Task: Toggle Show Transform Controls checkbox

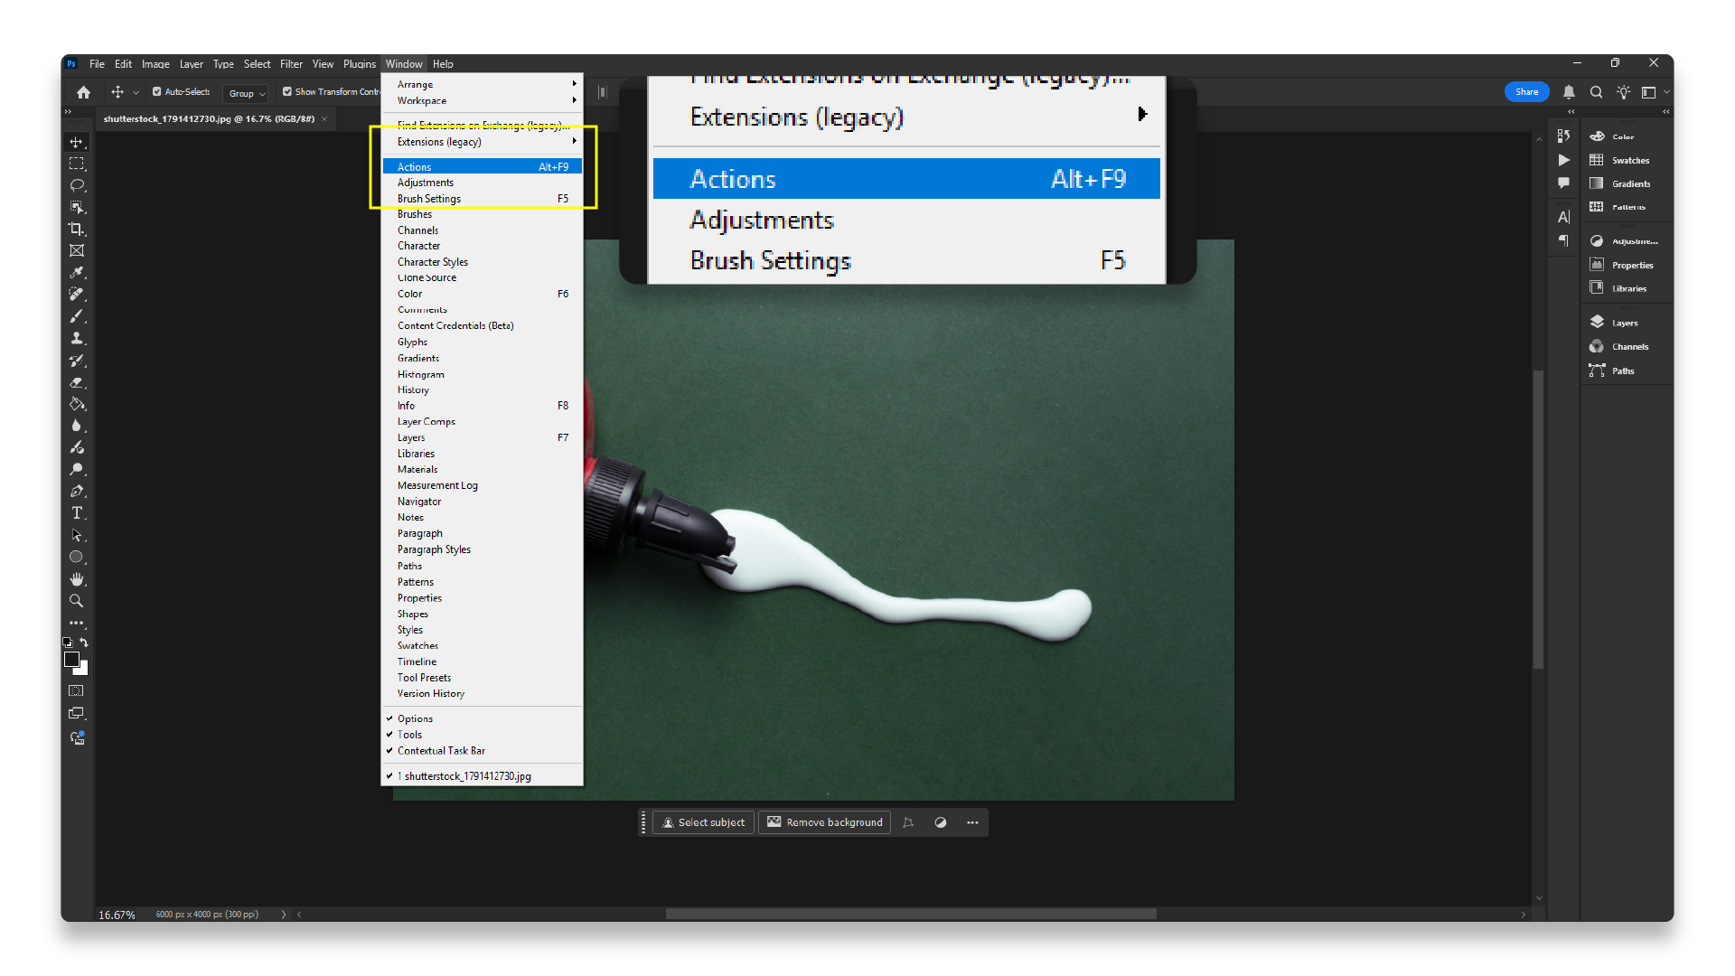Action: [x=287, y=91]
